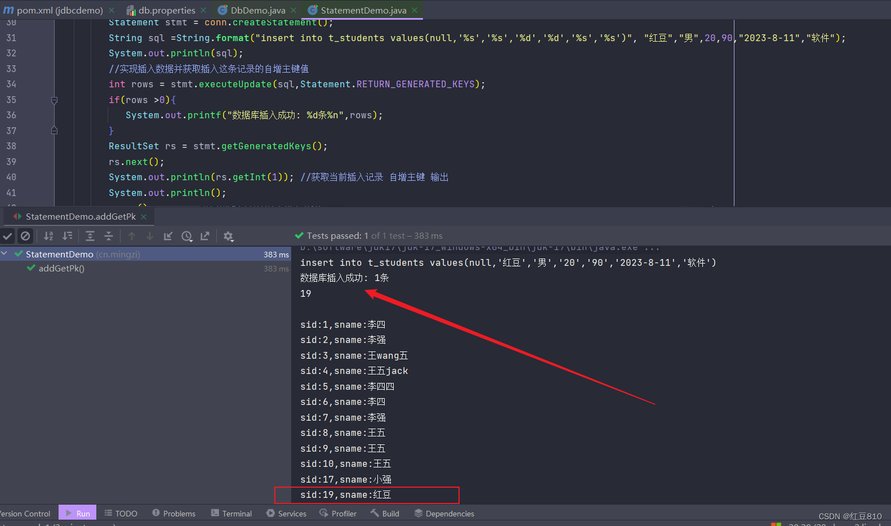The height and width of the screenshot is (526, 891).
Task: Select StatementDemo (cn.mingzi) tree row
Action: [x=145, y=255]
